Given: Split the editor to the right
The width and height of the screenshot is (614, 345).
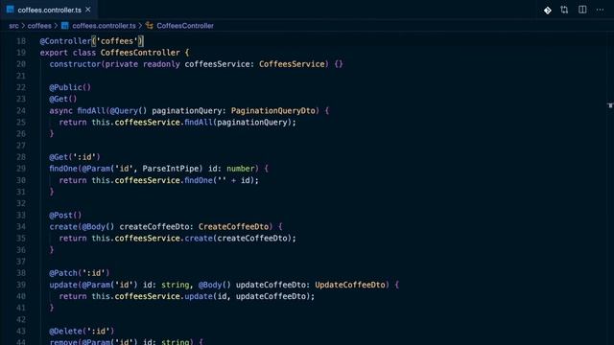Looking at the screenshot, I should 582,10.
